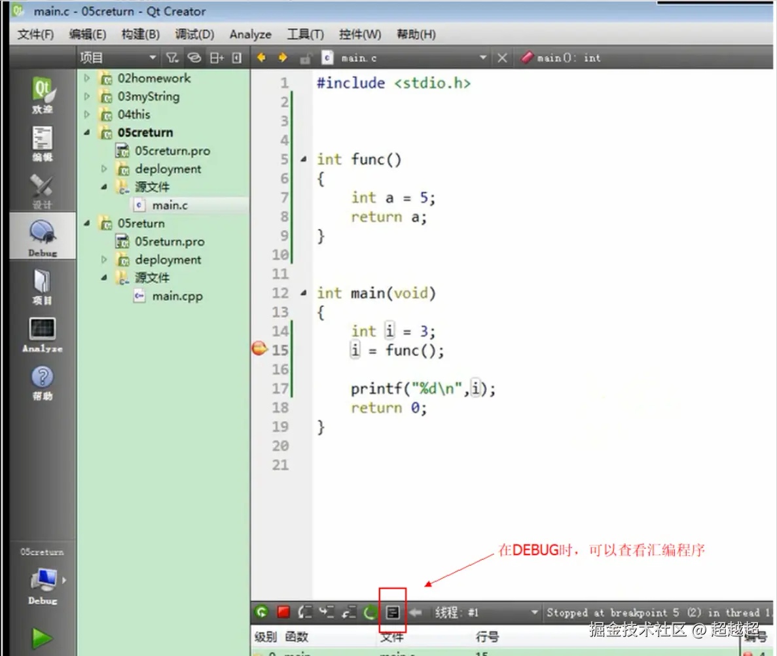Open the Help mode question mark
Image resolution: width=777 pixels, height=656 pixels.
click(43, 382)
